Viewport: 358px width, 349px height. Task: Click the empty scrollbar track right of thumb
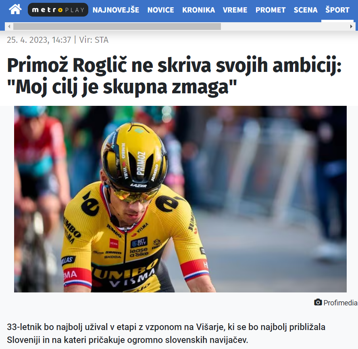tap(284, 27)
